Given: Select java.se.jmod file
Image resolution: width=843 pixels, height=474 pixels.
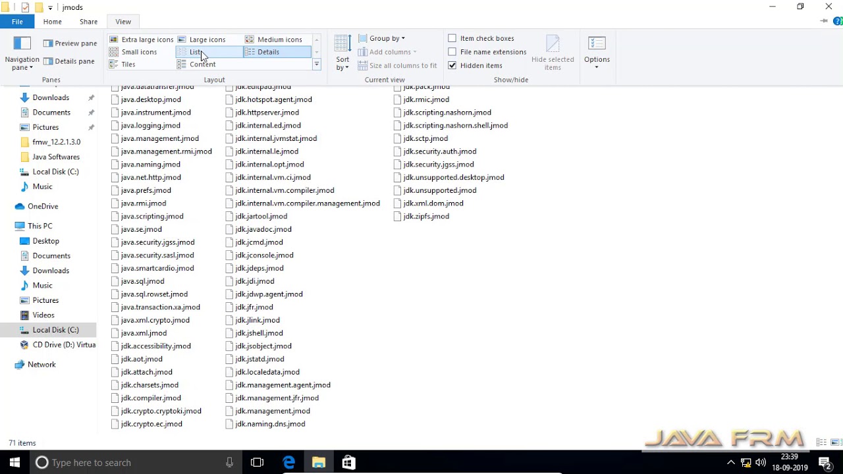Looking at the screenshot, I should coord(141,230).
